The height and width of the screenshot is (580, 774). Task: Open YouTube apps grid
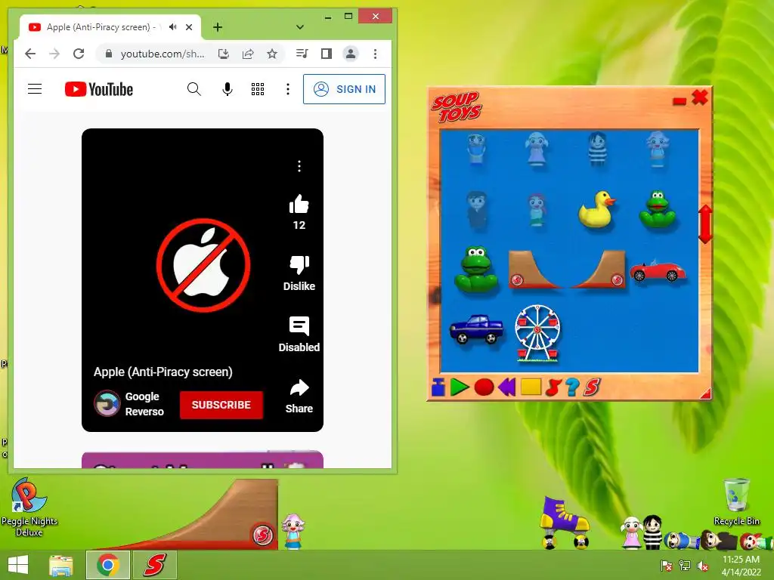pos(258,89)
